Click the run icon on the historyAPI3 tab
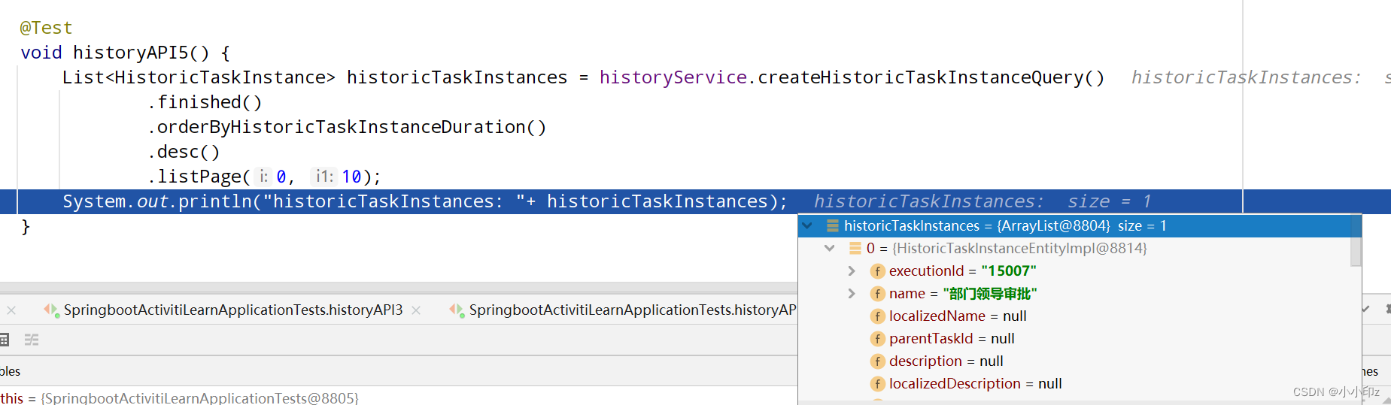Screen dimensions: 1391x405 (51, 310)
